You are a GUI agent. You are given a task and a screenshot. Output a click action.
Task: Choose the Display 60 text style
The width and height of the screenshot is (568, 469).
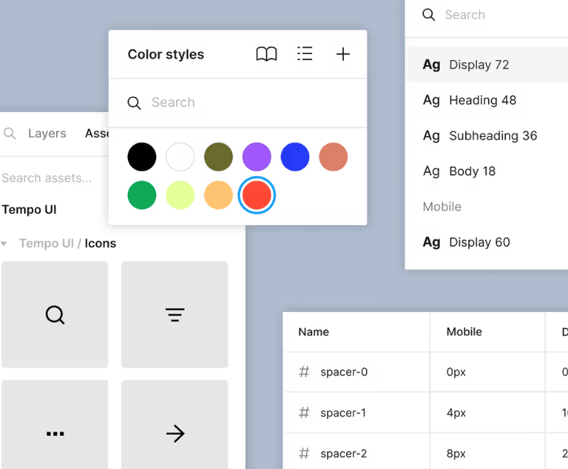487,242
